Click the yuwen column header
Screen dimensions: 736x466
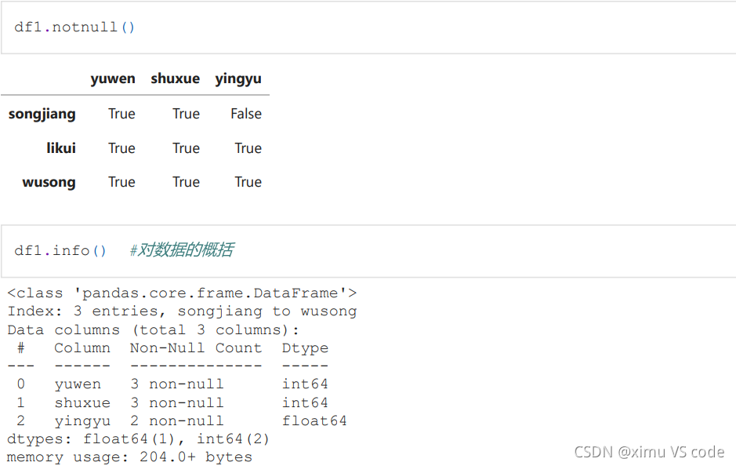coord(113,78)
